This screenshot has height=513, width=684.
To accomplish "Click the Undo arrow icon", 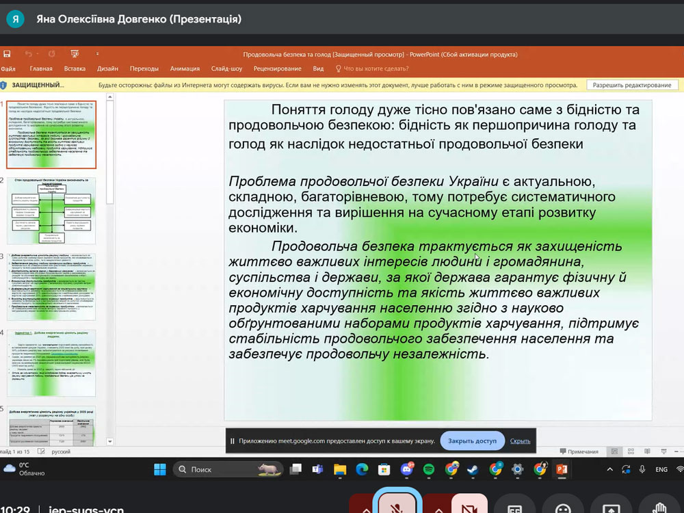I will click(28, 54).
